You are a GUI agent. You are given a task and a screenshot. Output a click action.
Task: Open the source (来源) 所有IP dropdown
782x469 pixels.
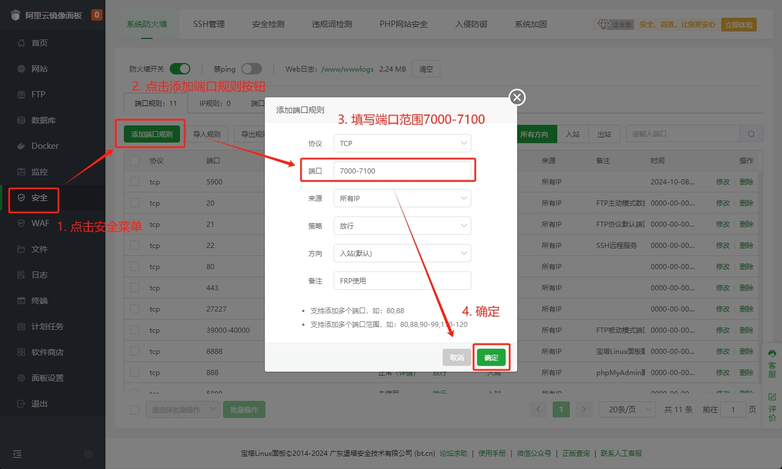tap(402, 198)
